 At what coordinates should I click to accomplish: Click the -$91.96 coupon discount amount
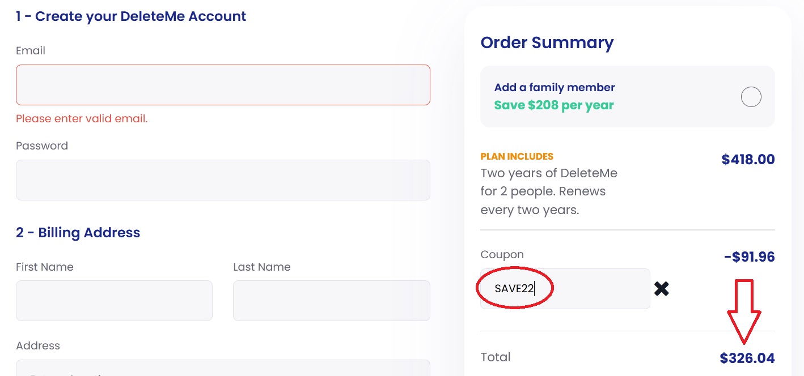point(748,257)
